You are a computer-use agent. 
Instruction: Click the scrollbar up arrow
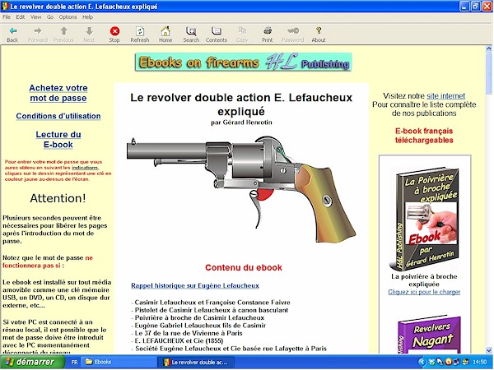[x=489, y=49]
